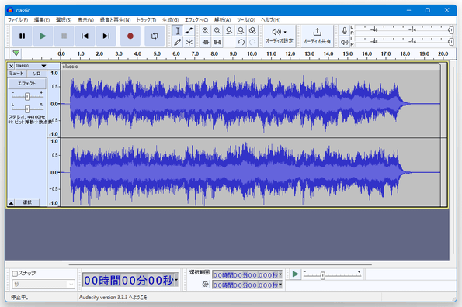
Task: Solo the classic track with ソロ
Action: click(36, 74)
